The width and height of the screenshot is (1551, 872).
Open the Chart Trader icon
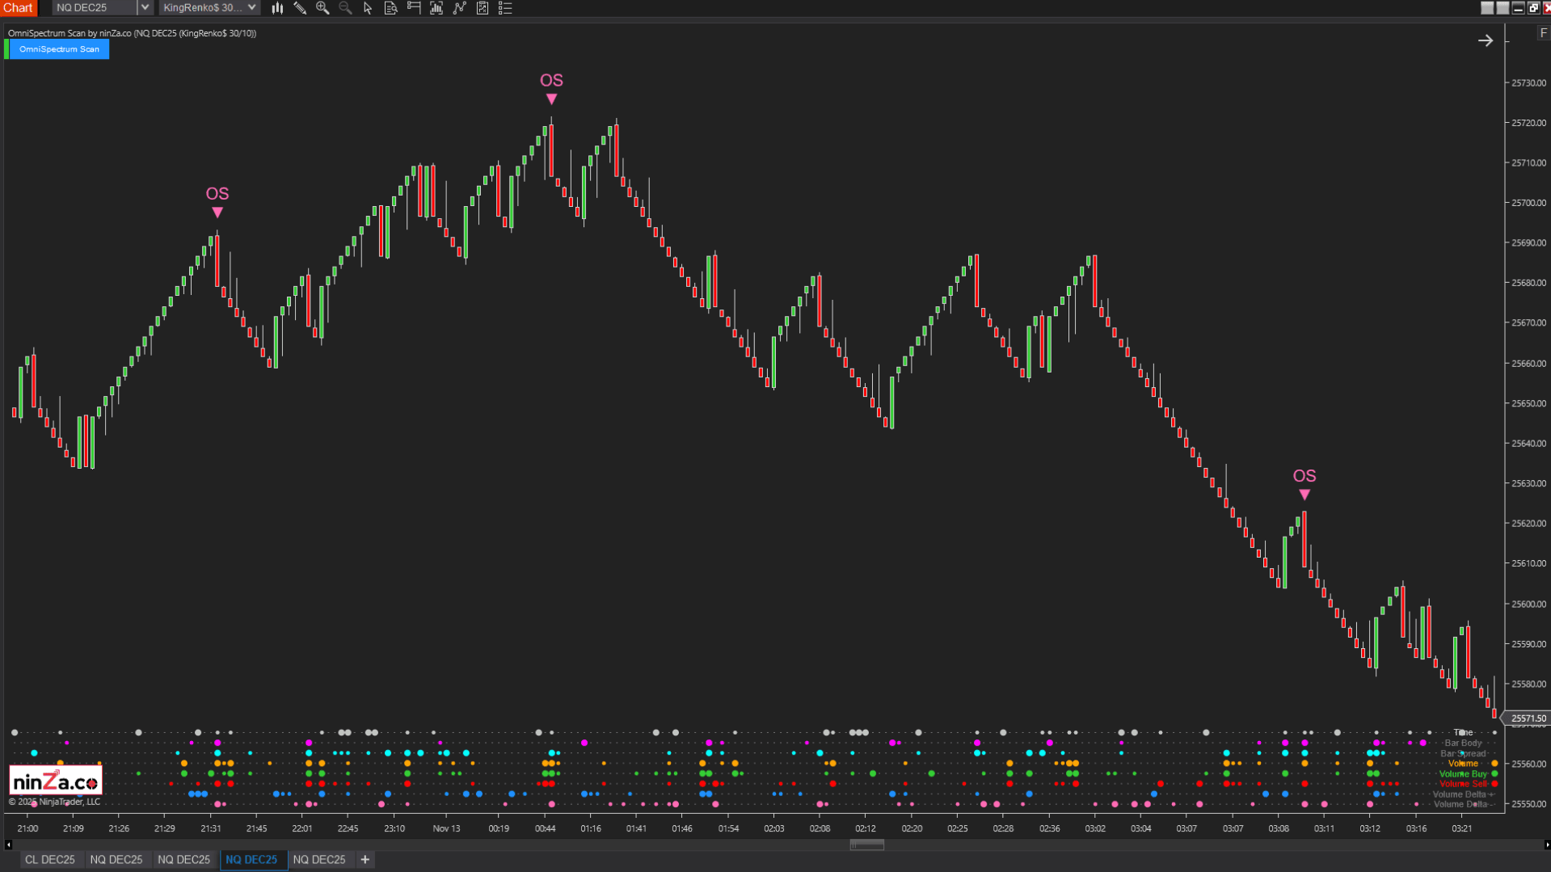point(414,8)
